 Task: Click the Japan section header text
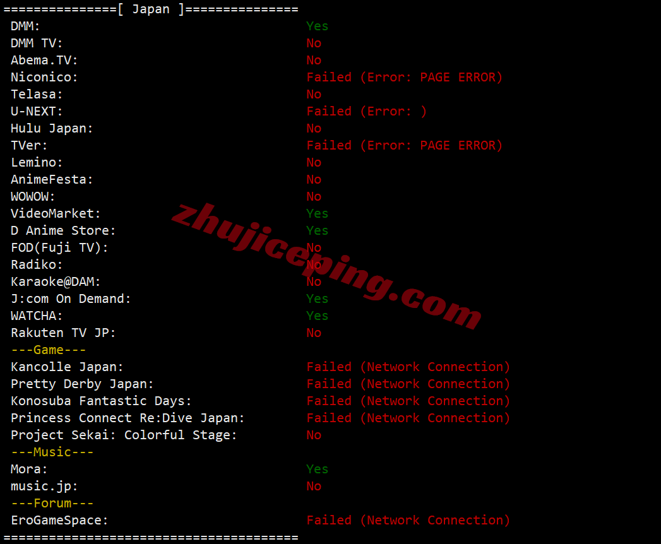(151, 9)
